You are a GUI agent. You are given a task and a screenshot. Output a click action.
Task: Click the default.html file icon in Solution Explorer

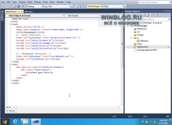[x=135, y=47]
